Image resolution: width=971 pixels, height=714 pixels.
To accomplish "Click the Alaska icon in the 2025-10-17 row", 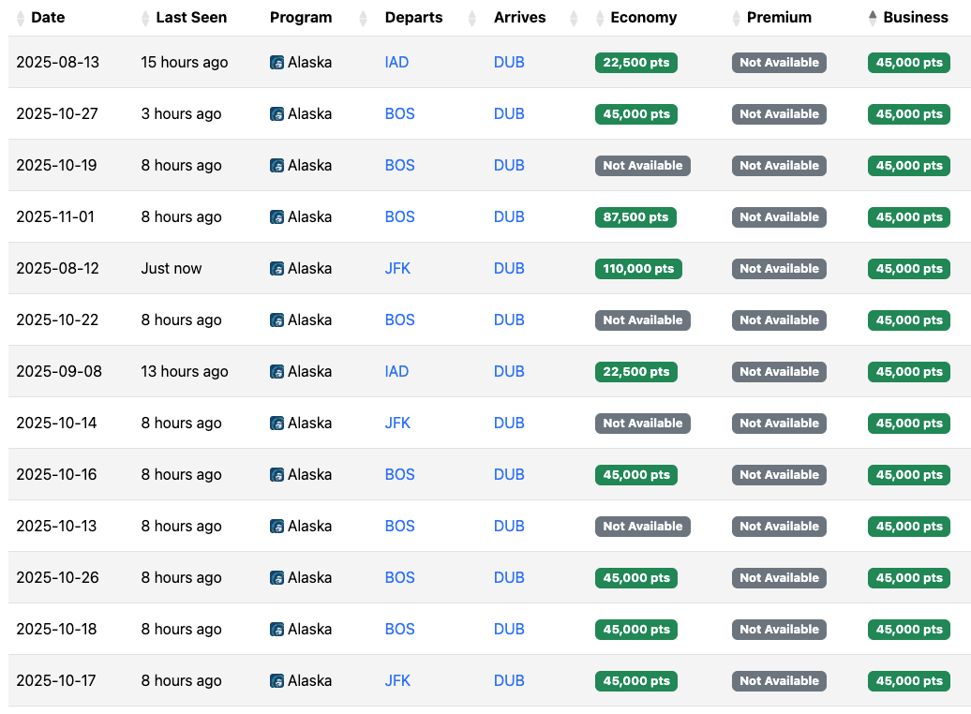I will (276, 680).
